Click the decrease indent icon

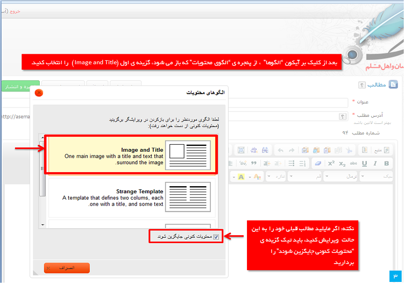278,164
